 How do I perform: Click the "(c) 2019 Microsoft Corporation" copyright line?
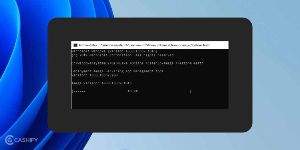pos(123,55)
